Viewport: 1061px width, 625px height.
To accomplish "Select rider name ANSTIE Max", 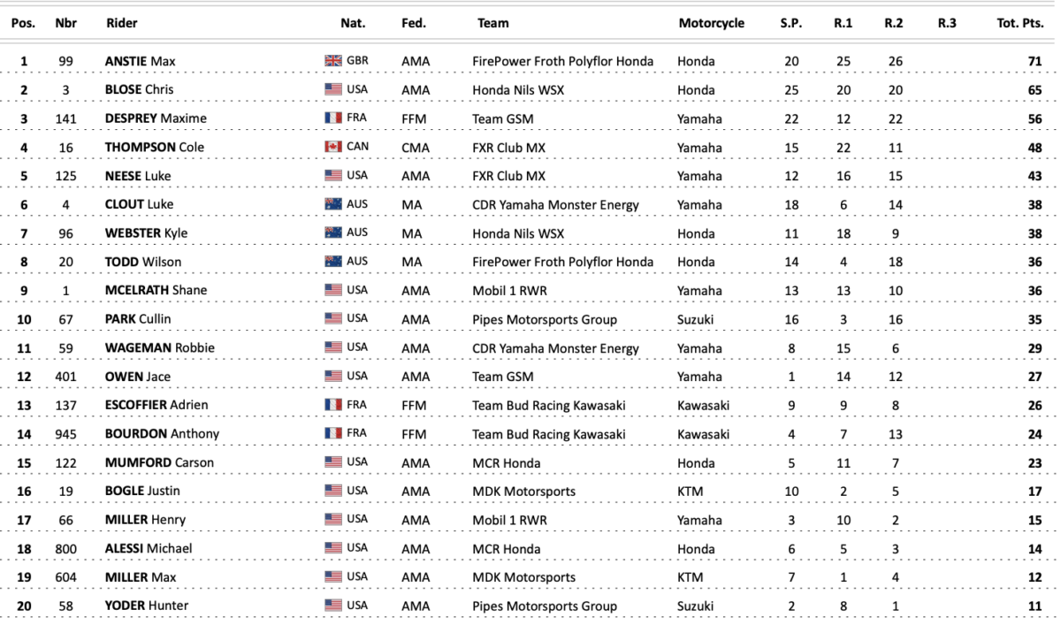I will pyautogui.click(x=140, y=61).
